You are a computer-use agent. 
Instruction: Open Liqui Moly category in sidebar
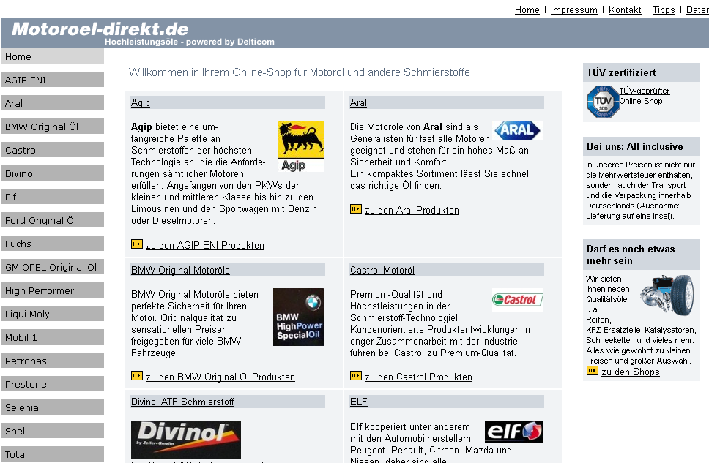(53, 314)
